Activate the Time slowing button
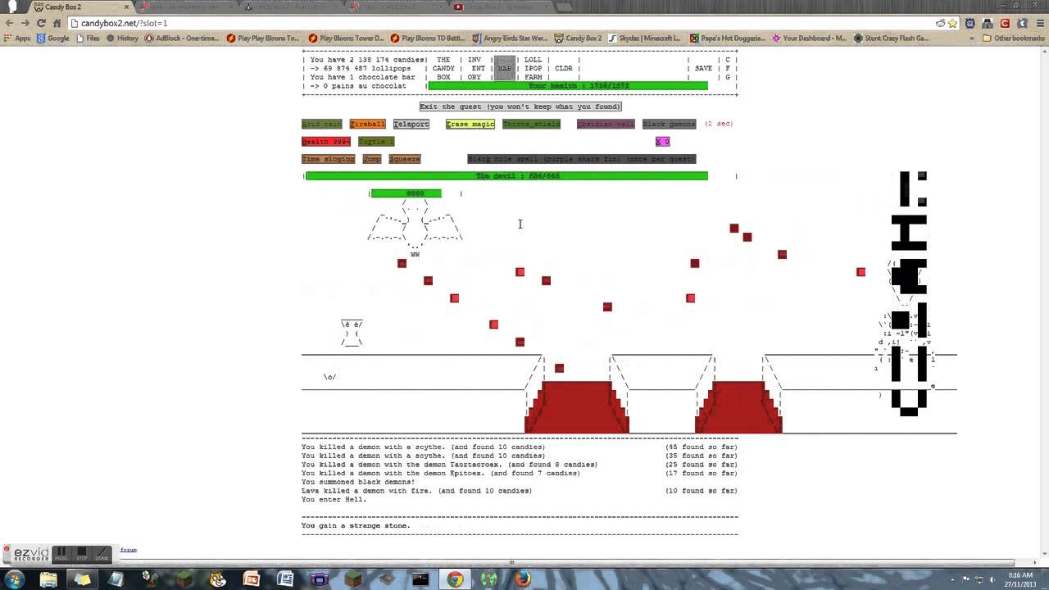Image resolution: width=1049 pixels, height=590 pixels. click(x=328, y=159)
